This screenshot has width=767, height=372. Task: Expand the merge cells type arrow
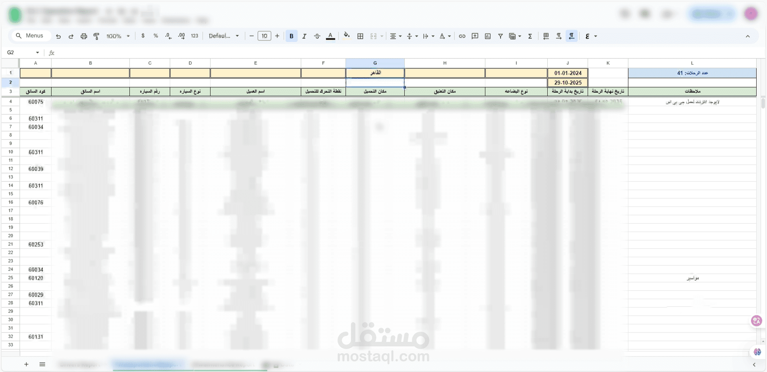pyautogui.click(x=382, y=36)
